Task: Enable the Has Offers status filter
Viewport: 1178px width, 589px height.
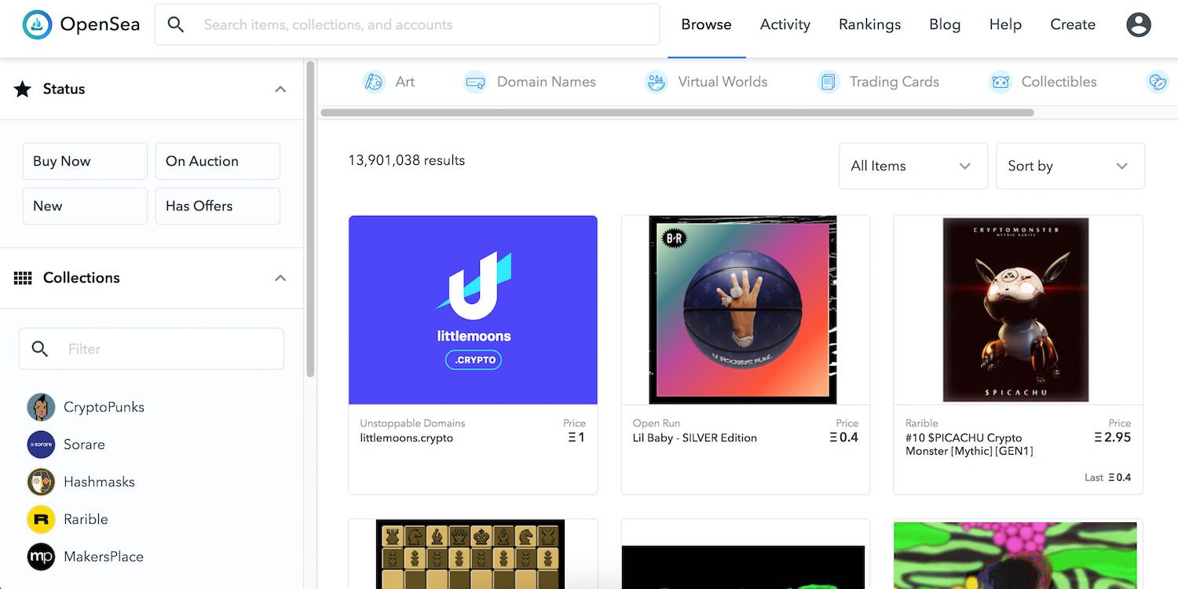Action: coord(218,206)
